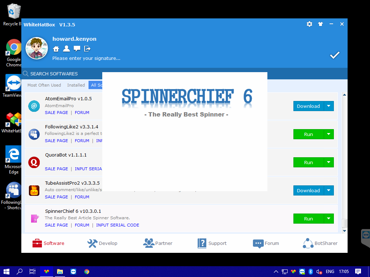The width and height of the screenshot is (370, 277).
Task: Select the Most Often Used tab
Action: (44, 85)
